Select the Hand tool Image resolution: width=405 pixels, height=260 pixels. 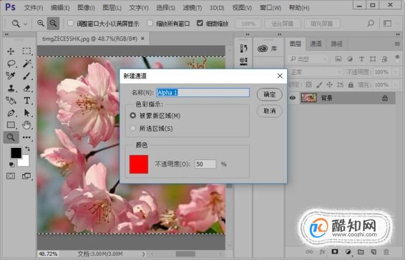(26, 125)
